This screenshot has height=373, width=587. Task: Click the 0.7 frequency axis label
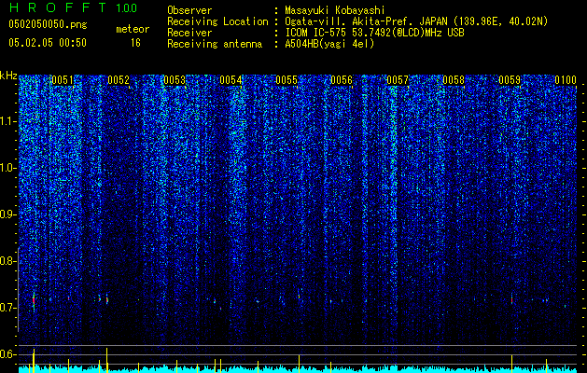coord(8,308)
